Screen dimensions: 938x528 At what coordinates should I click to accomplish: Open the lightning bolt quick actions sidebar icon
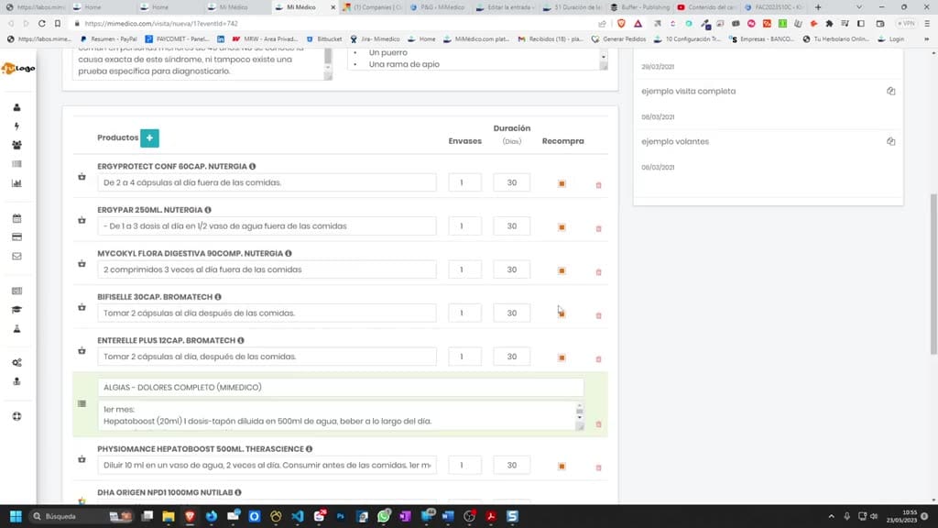[x=16, y=126]
